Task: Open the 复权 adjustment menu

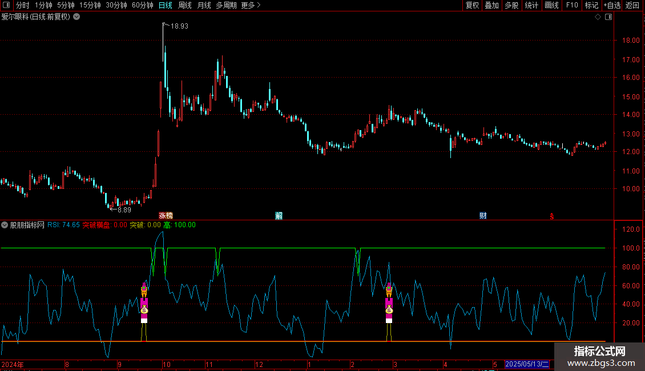Action: [x=472, y=5]
